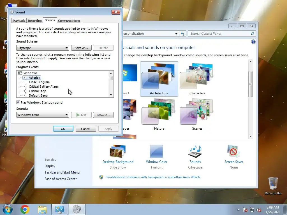Select the Close Program event
This screenshot has width=287, height=215.
click(x=39, y=82)
